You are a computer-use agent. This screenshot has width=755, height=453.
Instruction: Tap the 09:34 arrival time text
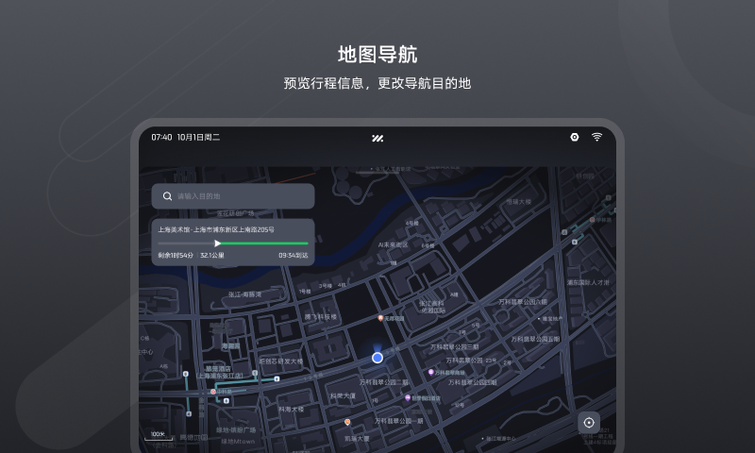293,255
